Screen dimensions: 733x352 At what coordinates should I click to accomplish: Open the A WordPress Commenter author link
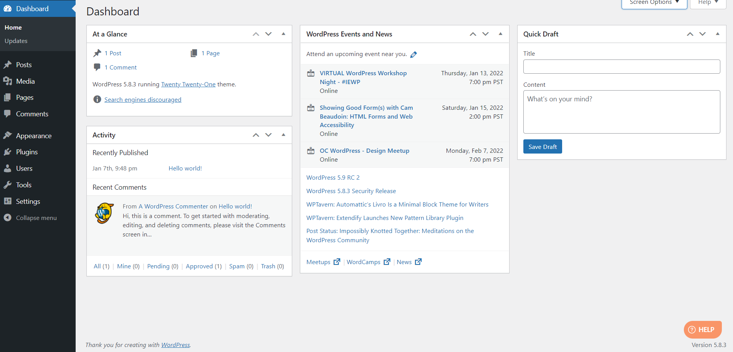[x=173, y=207]
